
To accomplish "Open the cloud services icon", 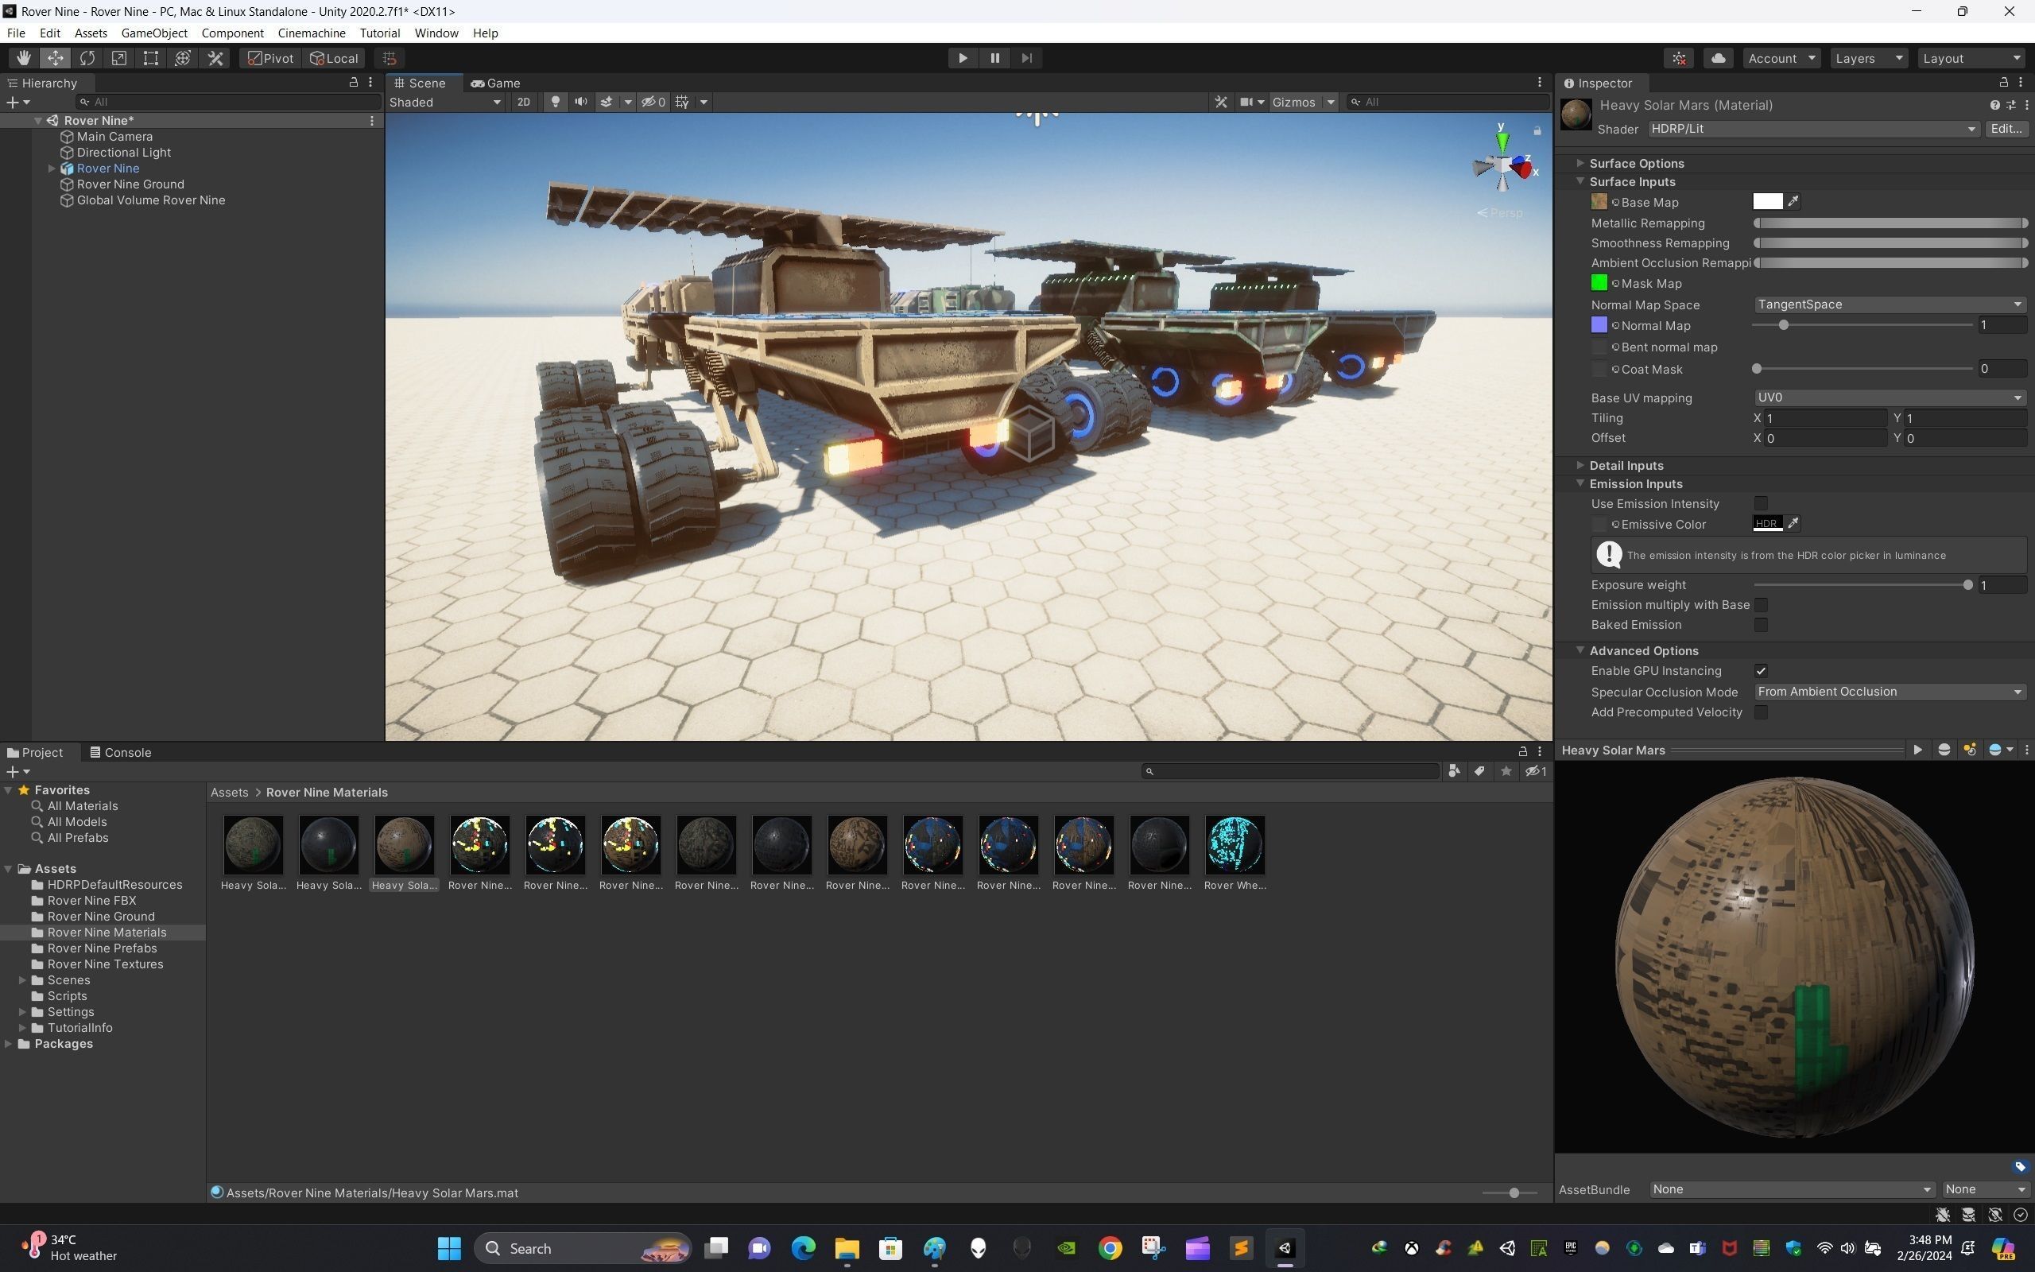I will tap(1718, 58).
